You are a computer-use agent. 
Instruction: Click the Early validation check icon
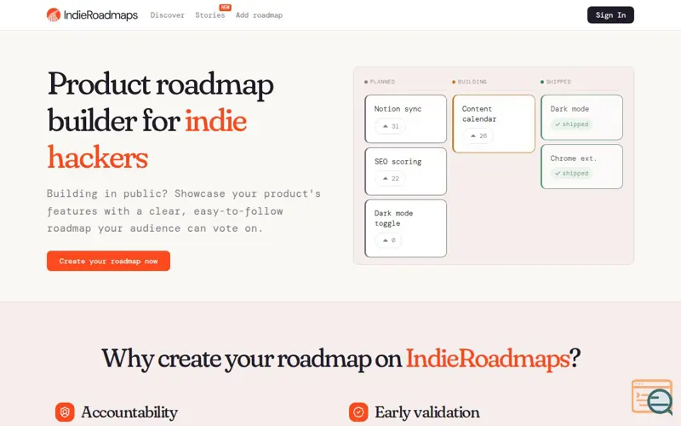click(x=358, y=412)
